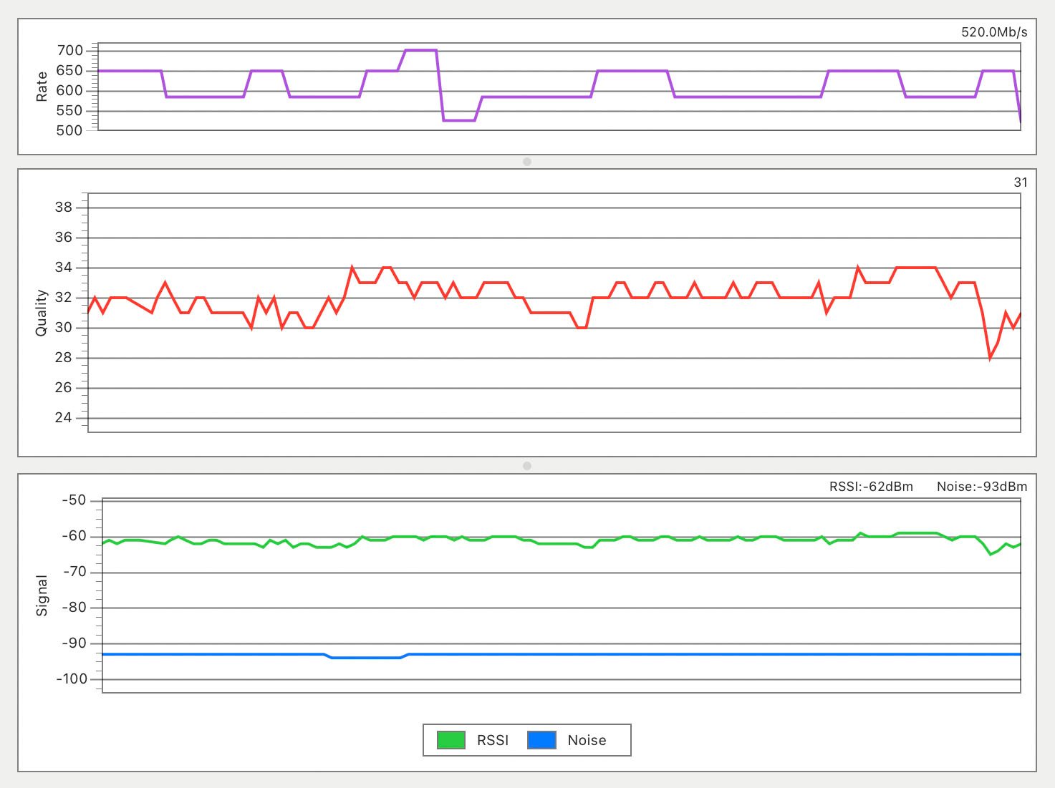Click the -50 tick label on Signal axis

coord(74,500)
